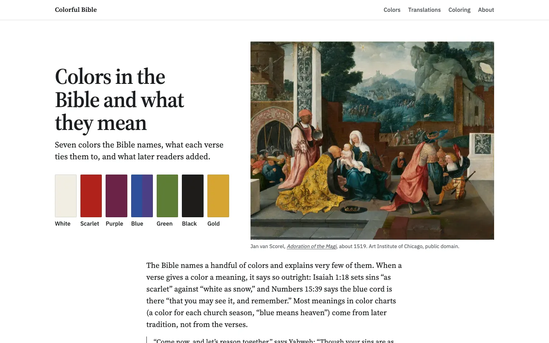This screenshot has height=343, width=549.
Task: Select the Black color swatch
Action: coord(193,196)
